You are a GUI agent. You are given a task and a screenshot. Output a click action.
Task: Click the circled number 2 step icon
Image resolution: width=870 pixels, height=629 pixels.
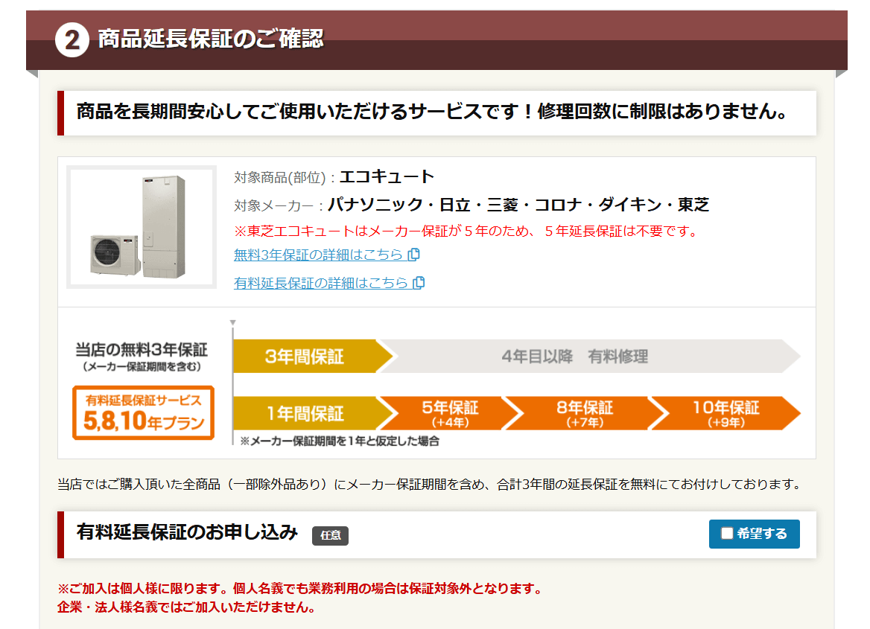pyautogui.click(x=72, y=39)
